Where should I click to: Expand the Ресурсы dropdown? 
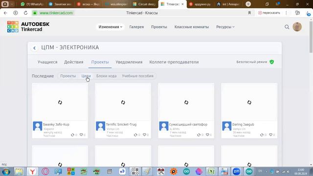tap(225, 27)
